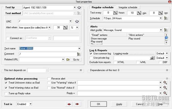Expand the This test depends on section
The height and width of the screenshot is (109, 172).
81,70
